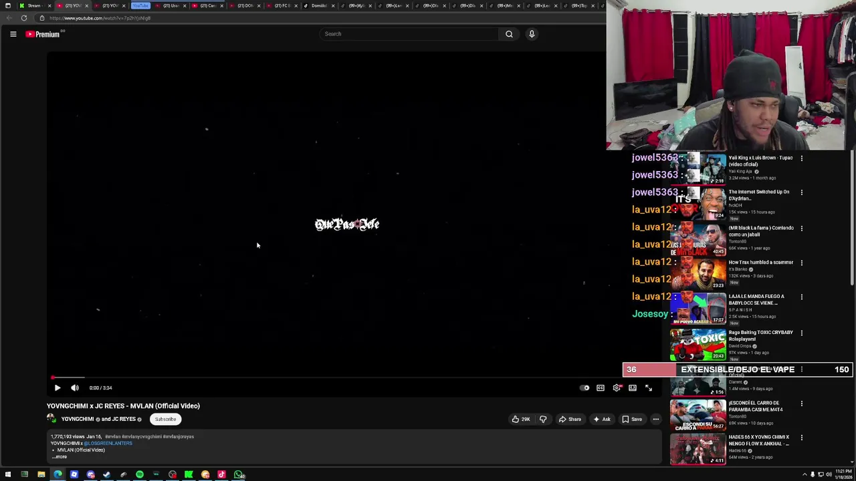Open player settings gear
This screenshot has width=856, height=481.
(617, 387)
